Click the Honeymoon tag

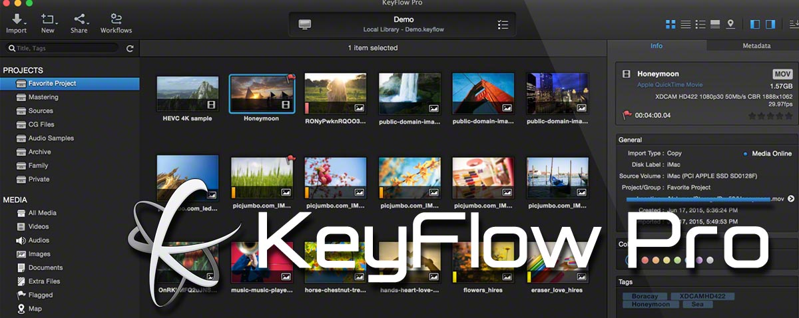pyautogui.click(x=651, y=304)
